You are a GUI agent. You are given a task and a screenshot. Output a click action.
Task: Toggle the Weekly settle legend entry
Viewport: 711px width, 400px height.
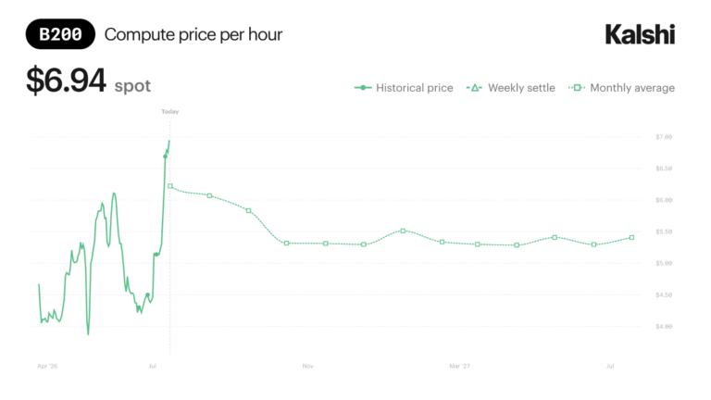[511, 88]
